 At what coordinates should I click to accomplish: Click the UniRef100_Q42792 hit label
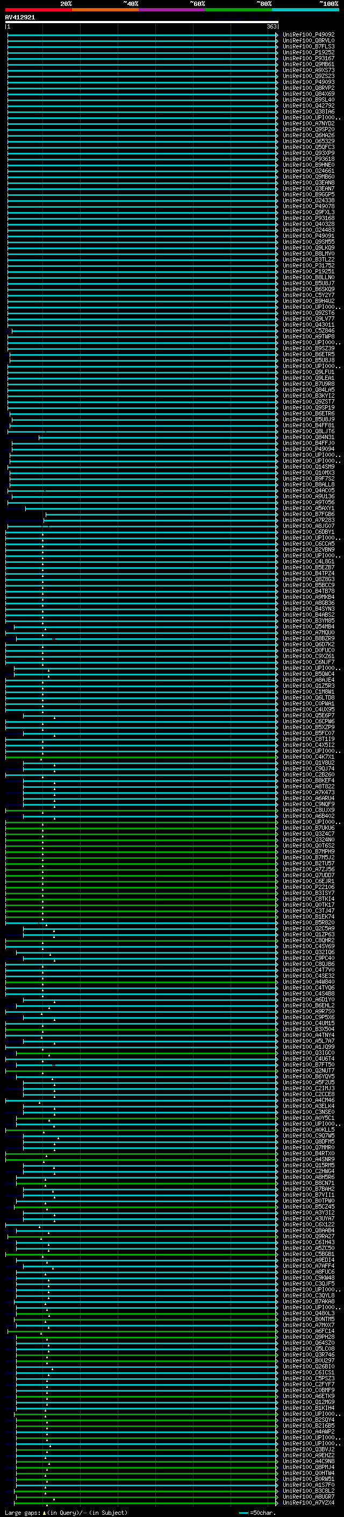[x=308, y=105]
